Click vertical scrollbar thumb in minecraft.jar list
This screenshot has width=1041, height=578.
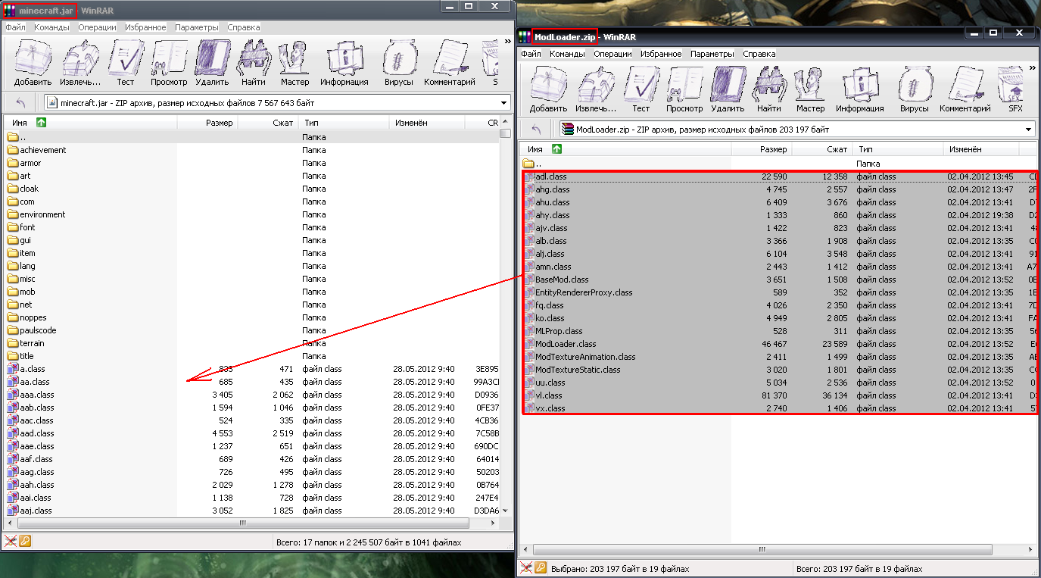[505, 133]
